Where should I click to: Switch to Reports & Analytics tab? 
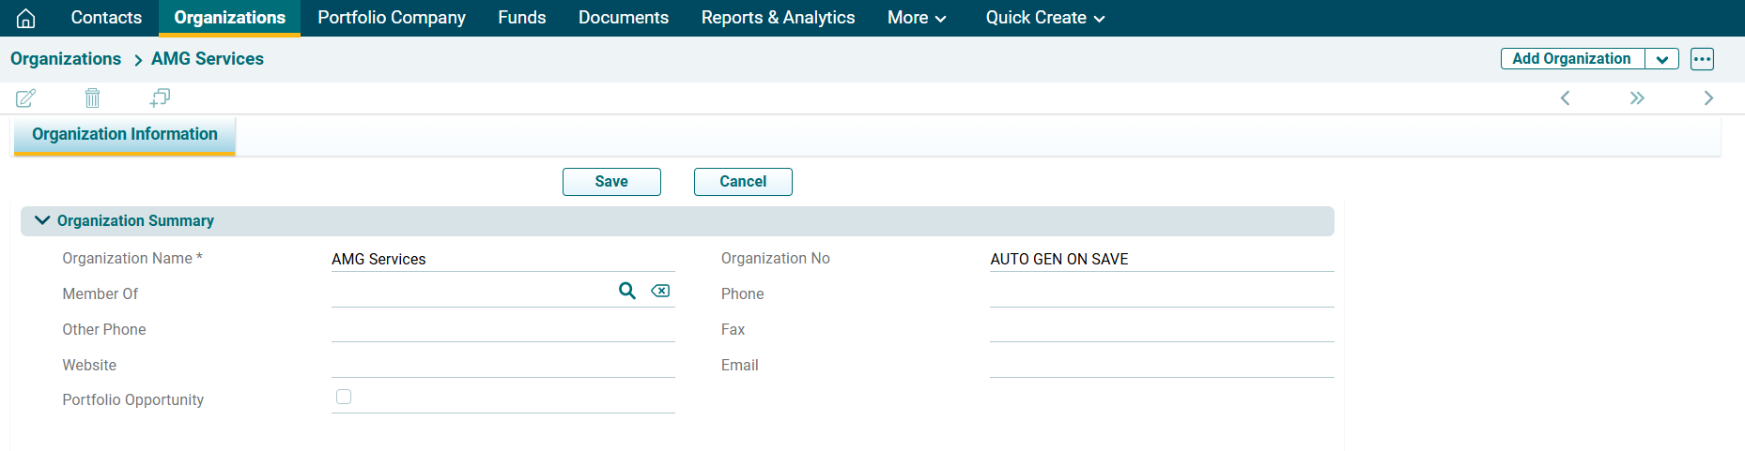coord(778,18)
